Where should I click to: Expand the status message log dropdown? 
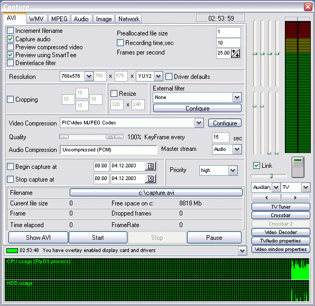[242, 251]
